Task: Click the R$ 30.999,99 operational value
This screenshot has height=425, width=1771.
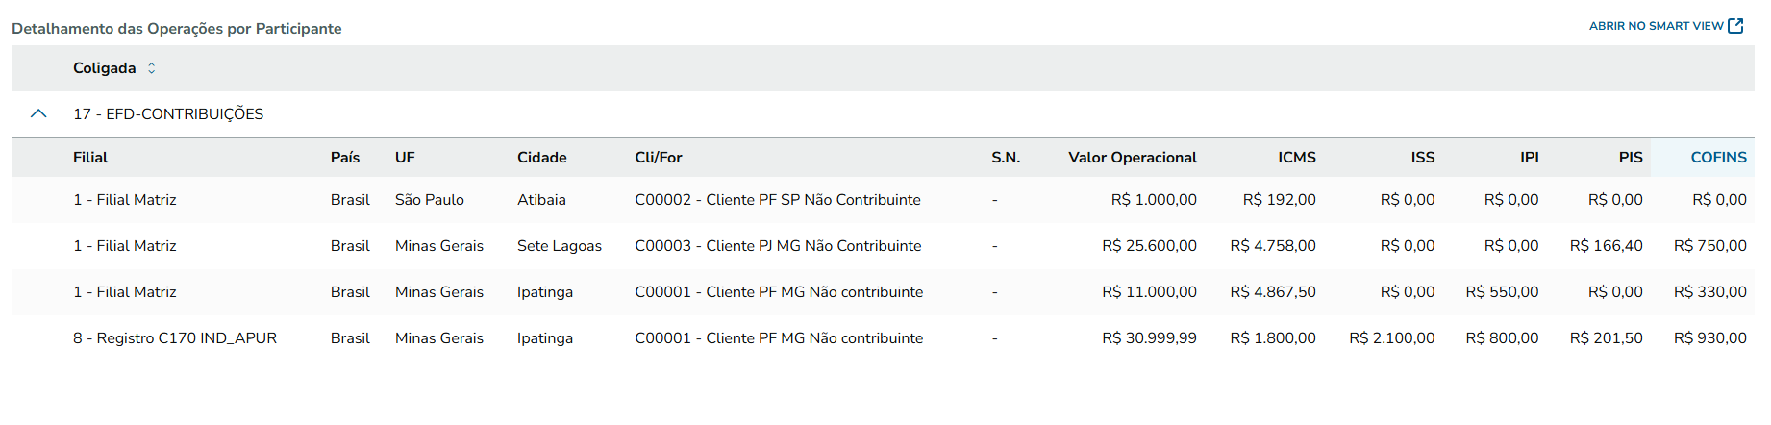Action: tap(1149, 338)
